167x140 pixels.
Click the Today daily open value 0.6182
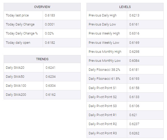(x=50, y=43)
